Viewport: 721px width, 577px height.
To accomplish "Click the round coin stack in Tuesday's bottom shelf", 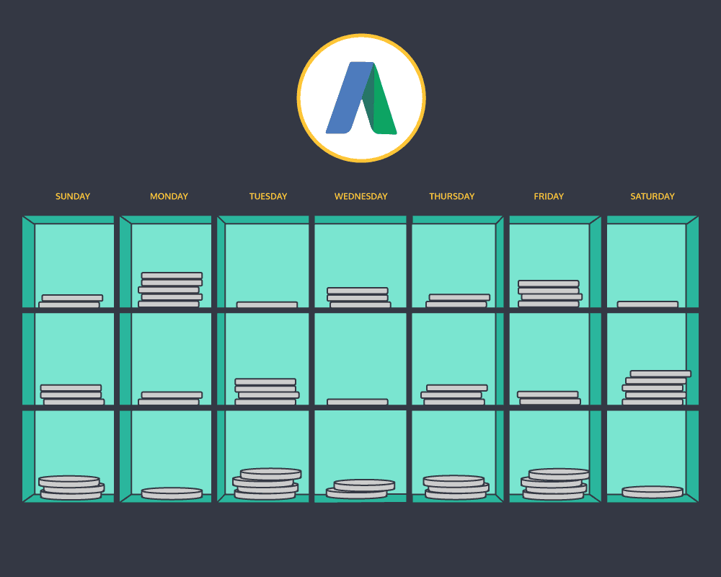I will 267,483.
